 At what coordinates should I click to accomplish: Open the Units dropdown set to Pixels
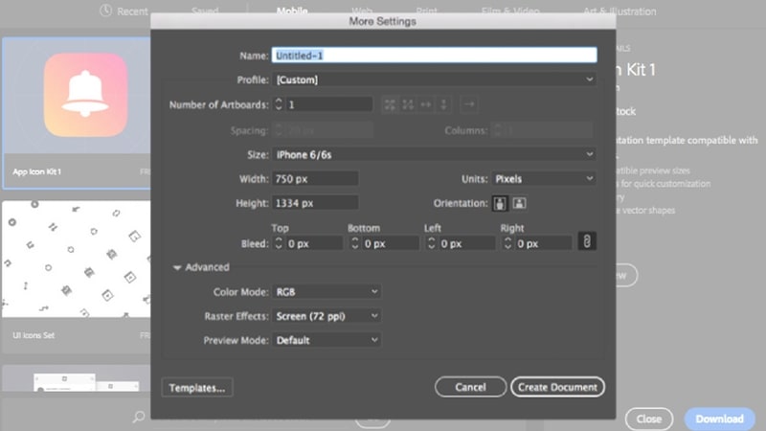coord(544,179)
